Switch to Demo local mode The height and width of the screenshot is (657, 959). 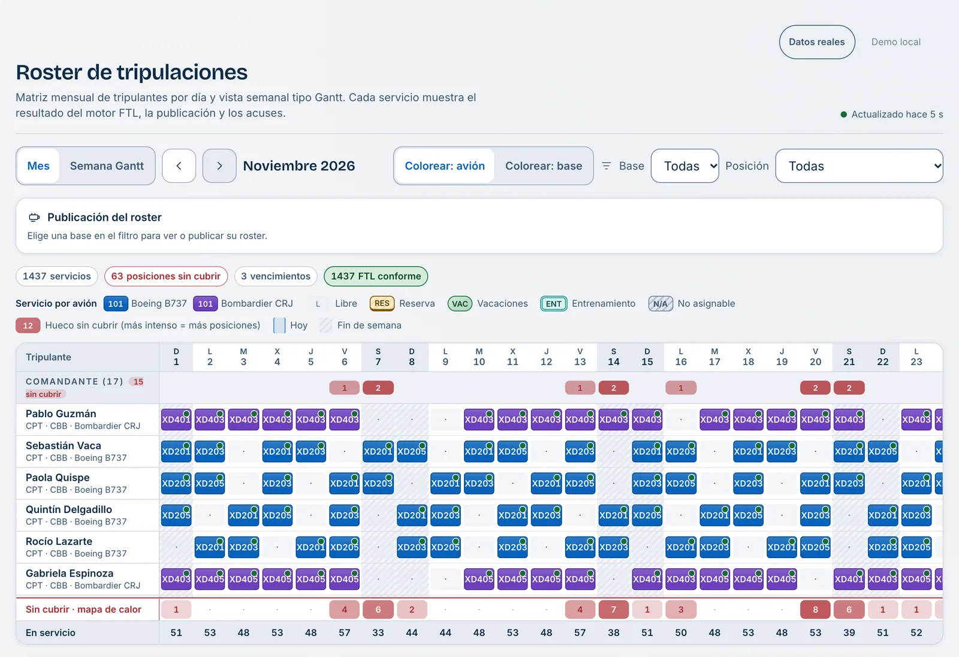point(896,42)
